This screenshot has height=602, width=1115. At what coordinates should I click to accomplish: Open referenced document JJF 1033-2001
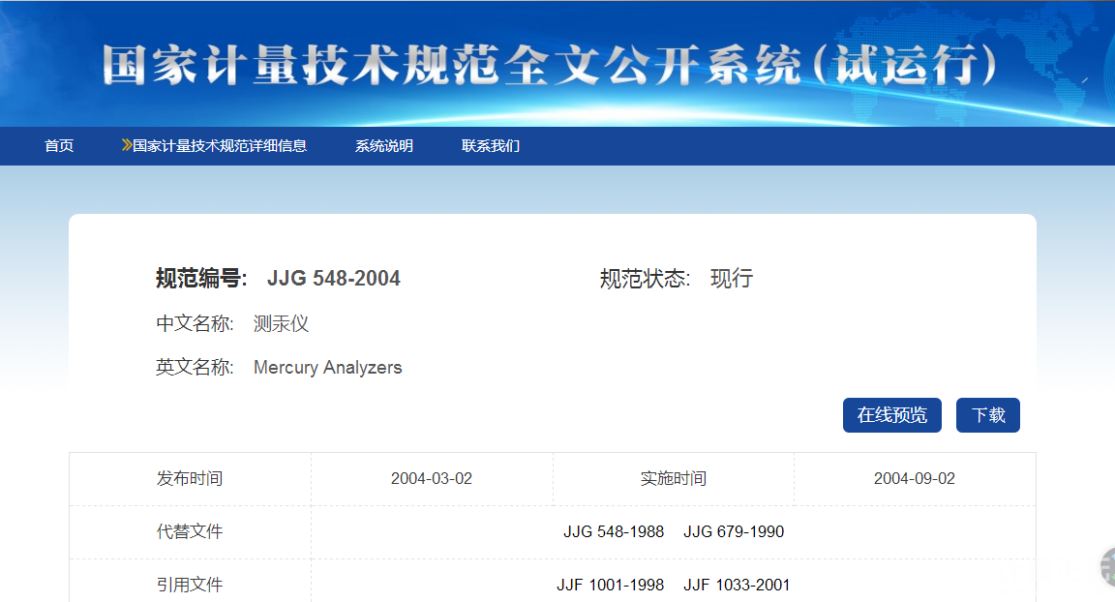click(x=737, y=585)
